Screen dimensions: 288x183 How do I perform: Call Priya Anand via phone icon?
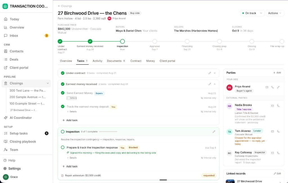coord(273,87)
